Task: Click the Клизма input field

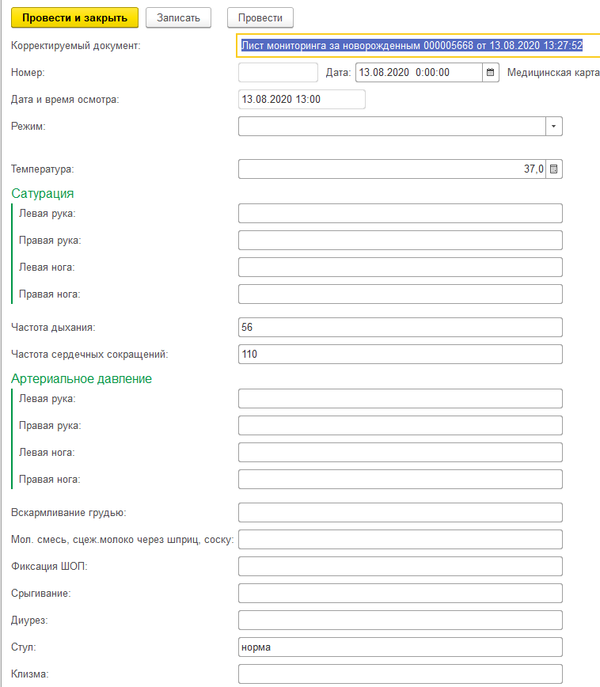Action: (400, 674)
